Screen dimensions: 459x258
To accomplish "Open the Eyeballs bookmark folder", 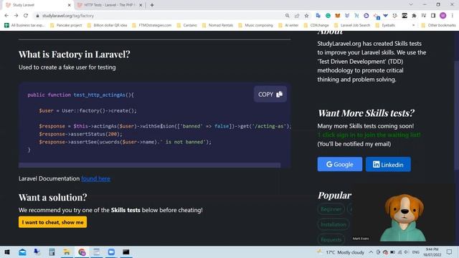I will pos(385,25).
